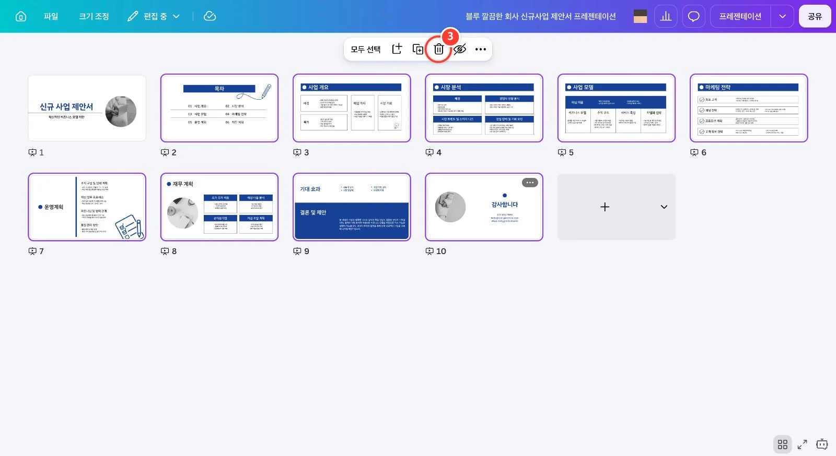The image size is (836, 456).
Task: Select the 기대 효과 slide 9 thumbnail
Action: click(x=352, y=207)
